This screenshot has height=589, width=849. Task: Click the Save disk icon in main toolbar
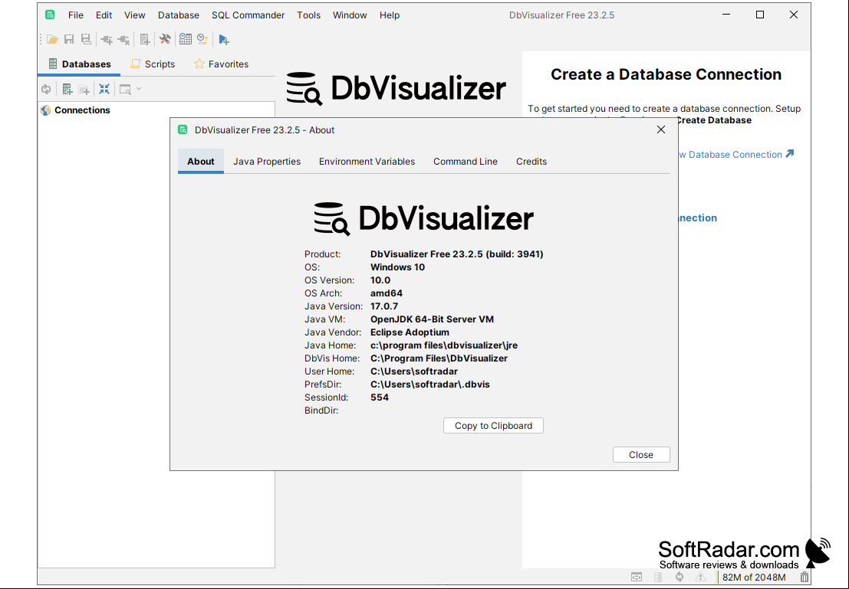69,39
